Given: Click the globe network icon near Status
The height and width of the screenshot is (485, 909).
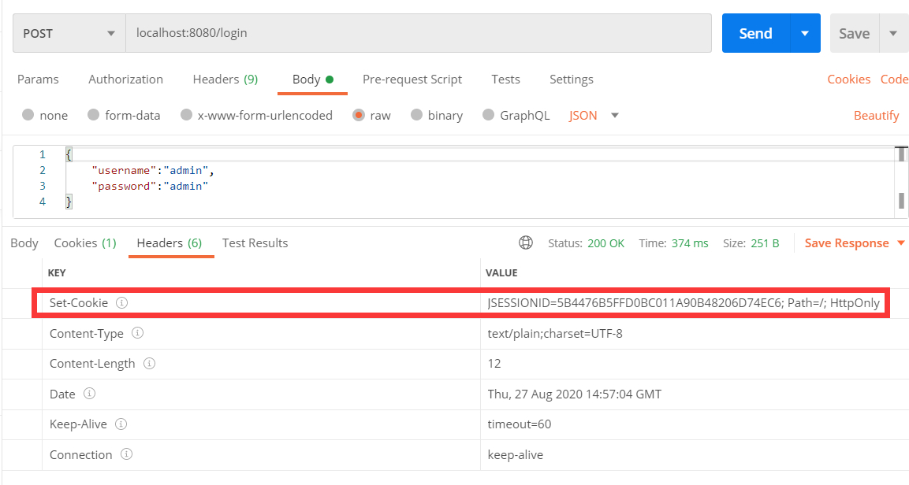Looking at the screenshot, I should pyautogui.click(x=526, y=243).
